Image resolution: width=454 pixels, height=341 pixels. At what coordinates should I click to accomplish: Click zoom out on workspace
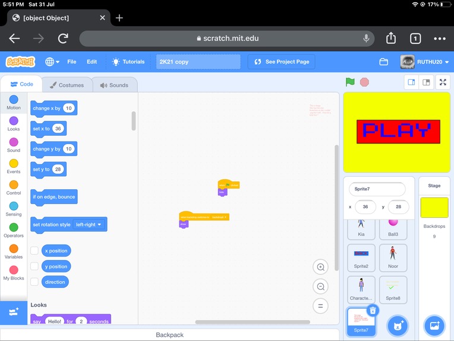click(x=320, y=286)
